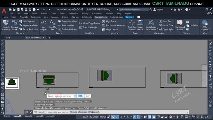Expand the Tools panel dropdown
The image size is (213, 120).
tap(187, 33)
